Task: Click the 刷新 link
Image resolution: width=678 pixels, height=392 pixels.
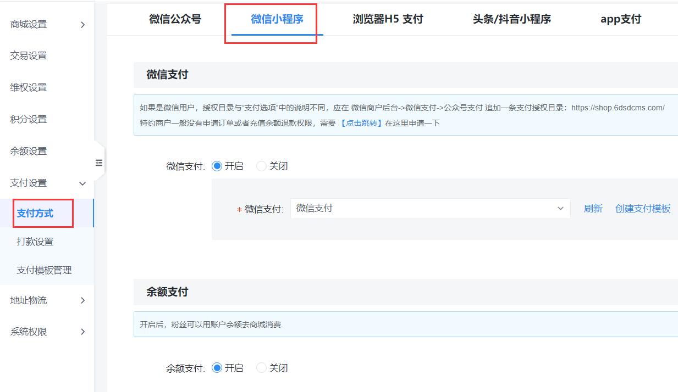Action: tap(593, 209)
